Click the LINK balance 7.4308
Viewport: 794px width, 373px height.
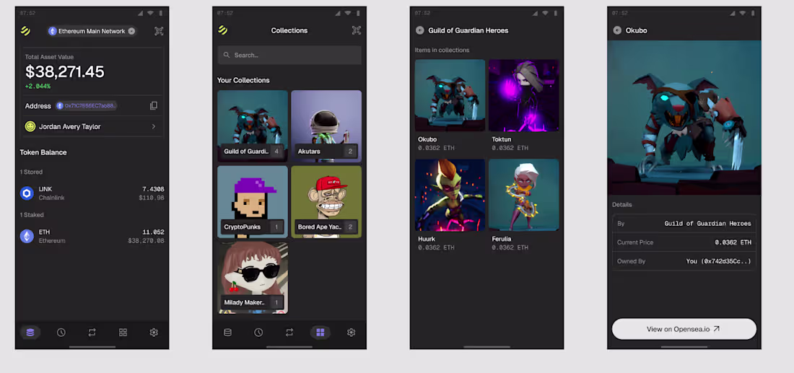[154, 189]
